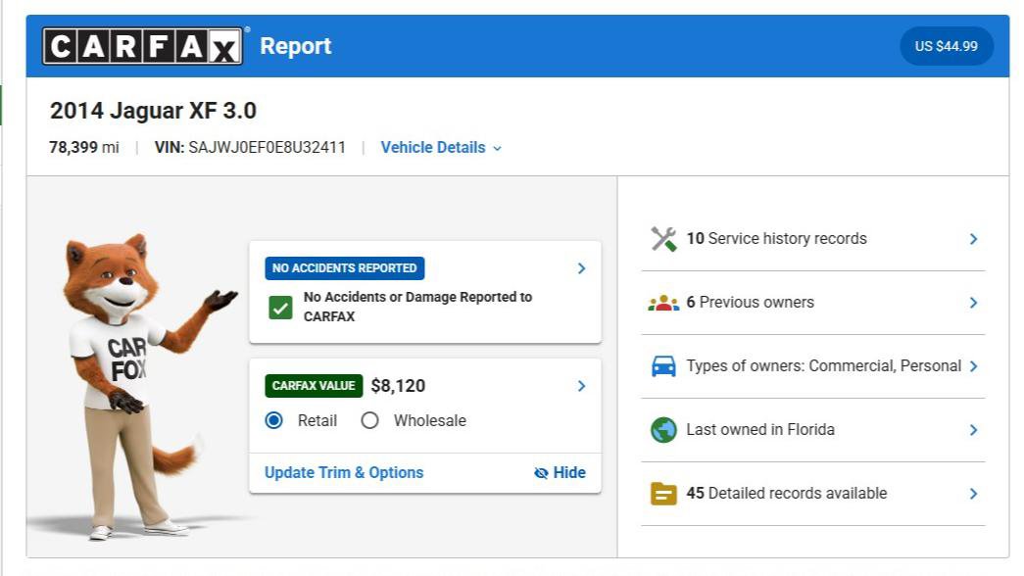The height and width of the screenshot is (576, 1024).
Task: Click the blue car types of owners icon
Action: [x=663, y=366]
